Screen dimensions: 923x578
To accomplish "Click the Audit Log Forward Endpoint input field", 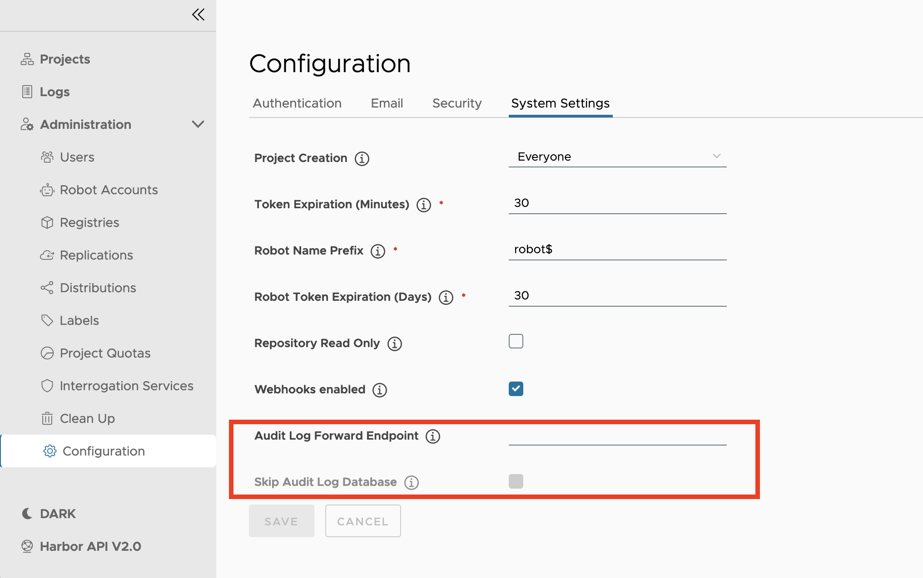I will click(618, 435).
